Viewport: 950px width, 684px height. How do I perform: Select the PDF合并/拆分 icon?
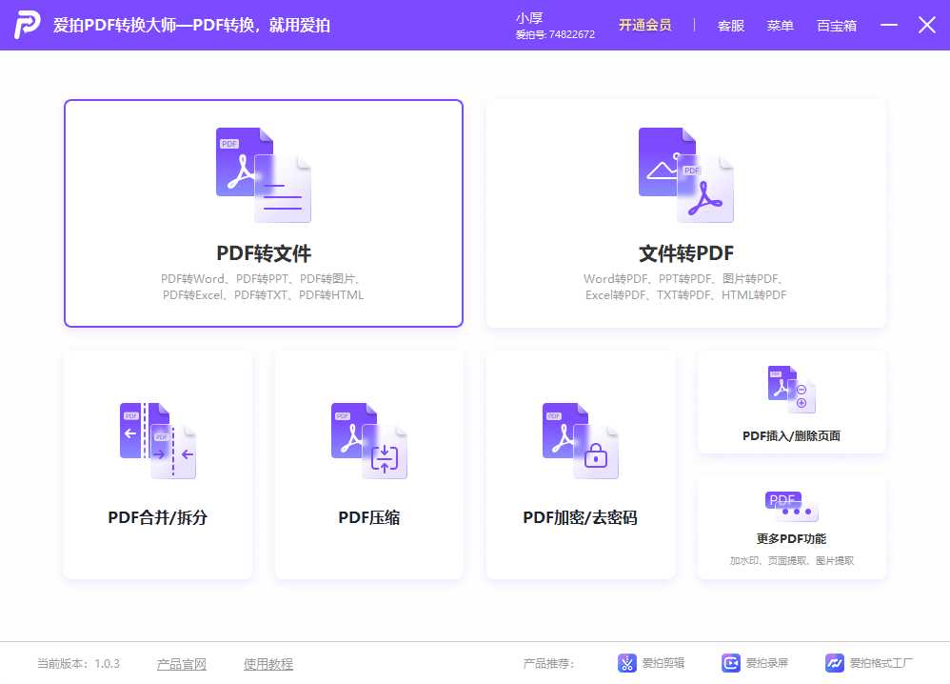pyautogui.click(x=157, y=441)
